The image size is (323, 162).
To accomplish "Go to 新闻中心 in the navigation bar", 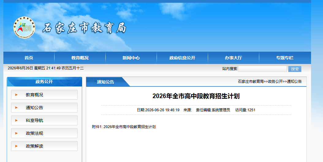I will (131, 58).
